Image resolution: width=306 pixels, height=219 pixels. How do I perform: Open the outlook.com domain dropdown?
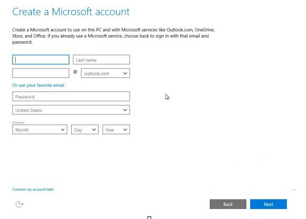(105, 73)
